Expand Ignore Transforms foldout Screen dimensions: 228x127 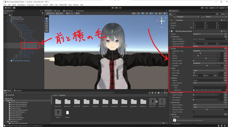[x=172, y=41]
